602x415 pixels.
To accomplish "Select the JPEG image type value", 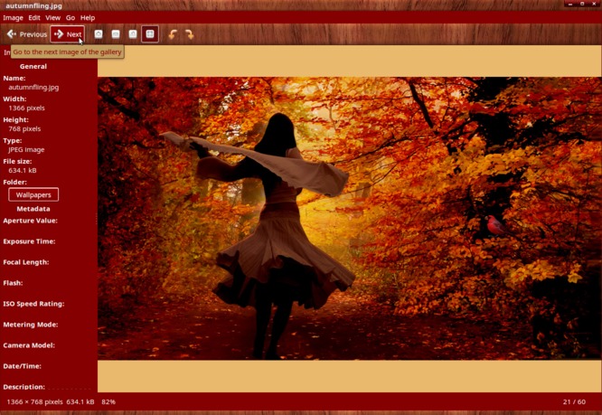I will tap(26, 150).
